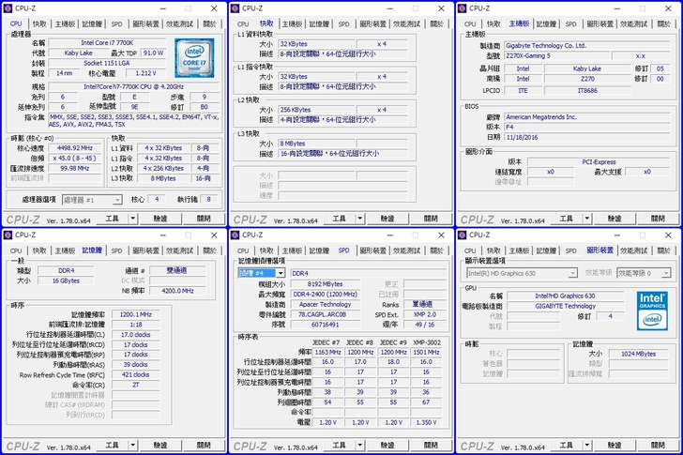Click the GPU memory size '1024 MBytes'
683x455 pixels.
[638, 354]
